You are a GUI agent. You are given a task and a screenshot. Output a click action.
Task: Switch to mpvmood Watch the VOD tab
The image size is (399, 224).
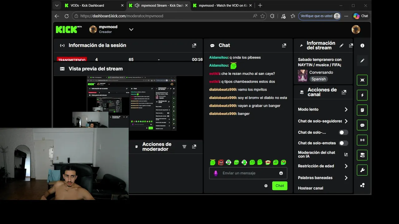222,5
